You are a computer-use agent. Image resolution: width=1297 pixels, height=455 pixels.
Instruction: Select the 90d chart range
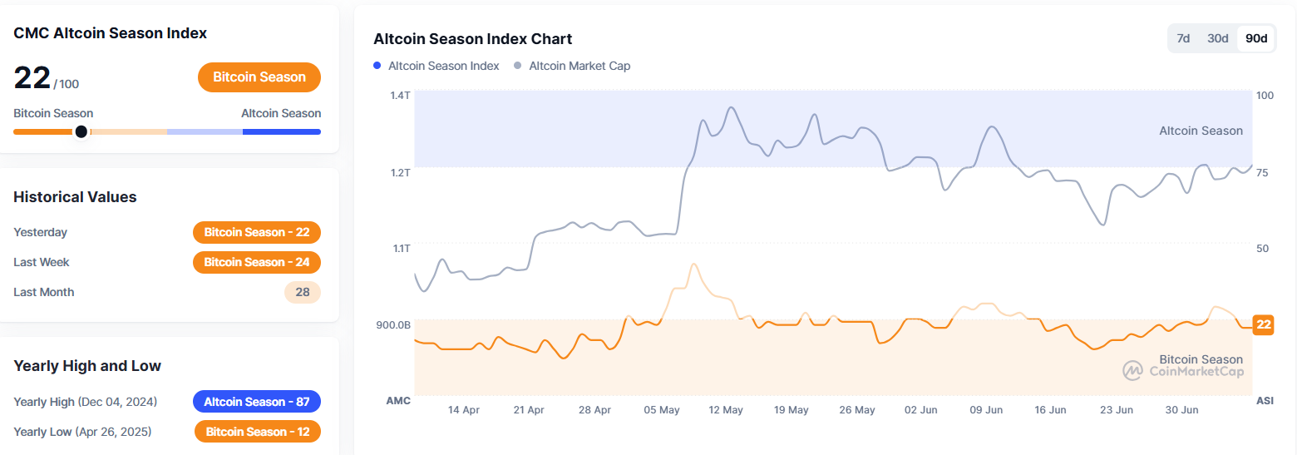1256,38
